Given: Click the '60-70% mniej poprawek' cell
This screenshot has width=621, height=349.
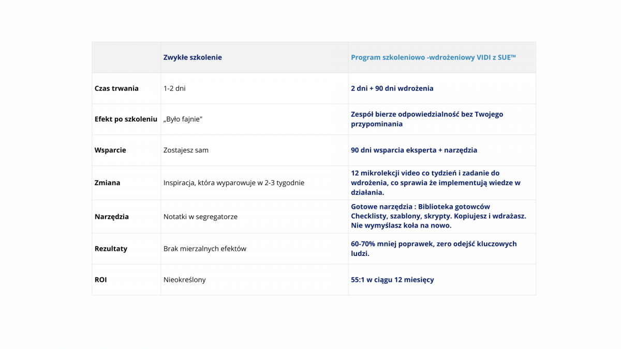Looking at the screenshot, I should click(x=433, y=249).
